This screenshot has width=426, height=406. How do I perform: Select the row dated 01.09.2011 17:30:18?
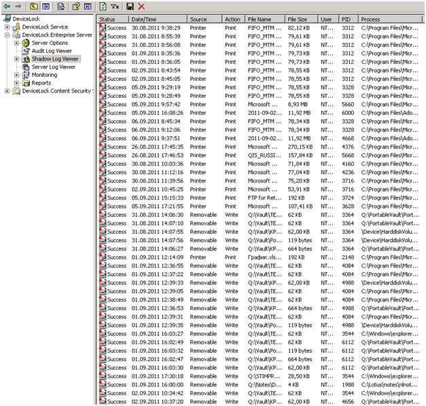coord(260,376)
